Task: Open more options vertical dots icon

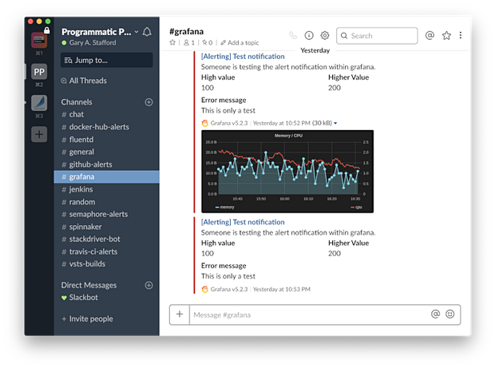Action: coord(461,35)
